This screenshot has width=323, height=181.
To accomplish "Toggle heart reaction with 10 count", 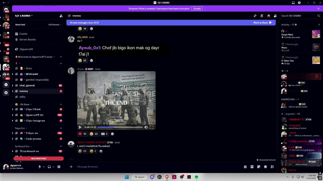I will coord(82,134).
